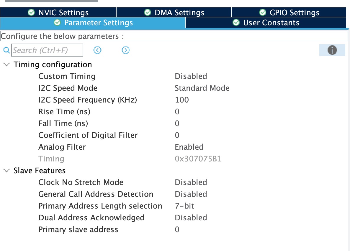Change Primary Address Length 7-bit value

(185, 206)
